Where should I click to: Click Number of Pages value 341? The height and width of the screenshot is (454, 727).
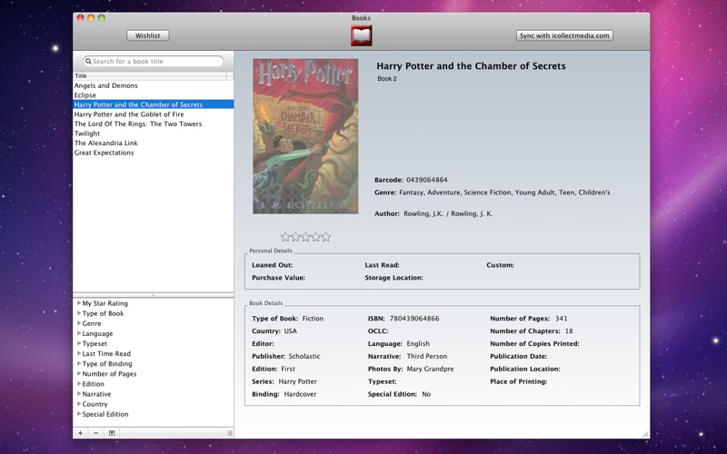point(561,319)
